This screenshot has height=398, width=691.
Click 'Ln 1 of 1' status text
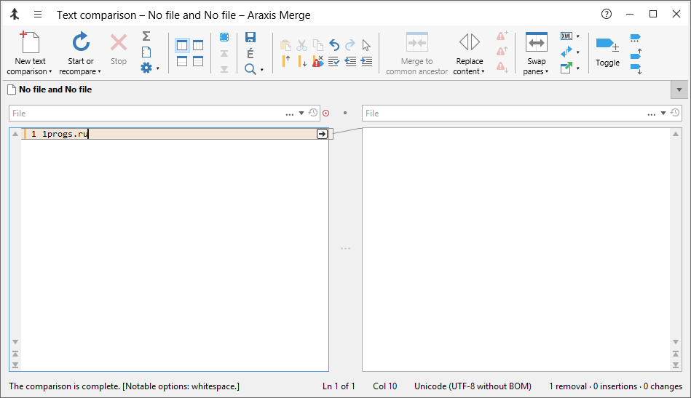(x=339, y=386)
